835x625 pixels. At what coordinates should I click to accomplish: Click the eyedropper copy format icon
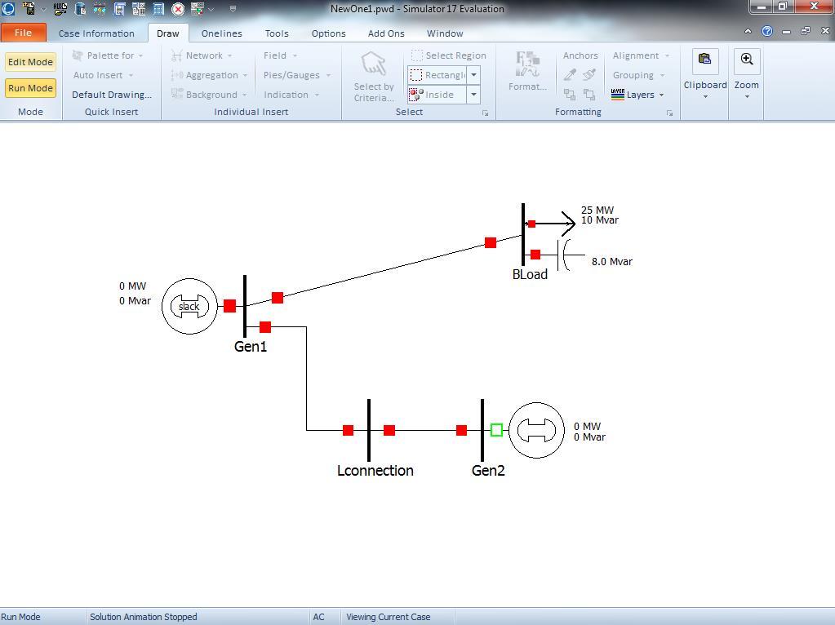click(x=570, y=75)
